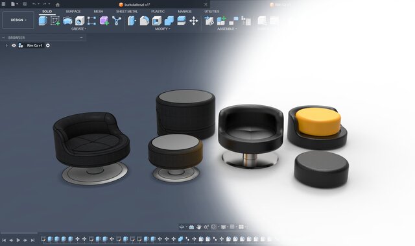Select the Rectangular Pattern tool
Screen dimensions: 415x246
[91, 21]
